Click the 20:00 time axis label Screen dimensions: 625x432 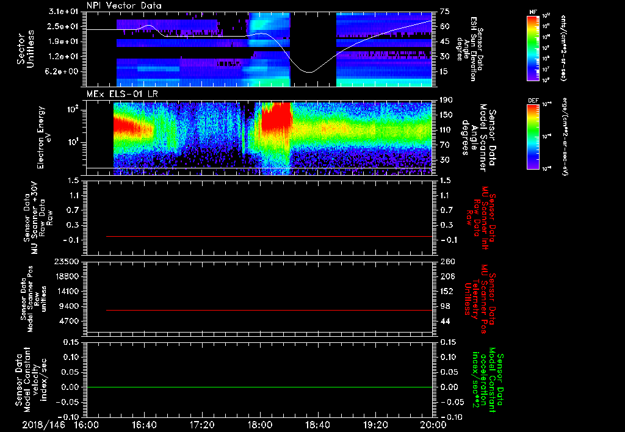(x=433, y=425)
